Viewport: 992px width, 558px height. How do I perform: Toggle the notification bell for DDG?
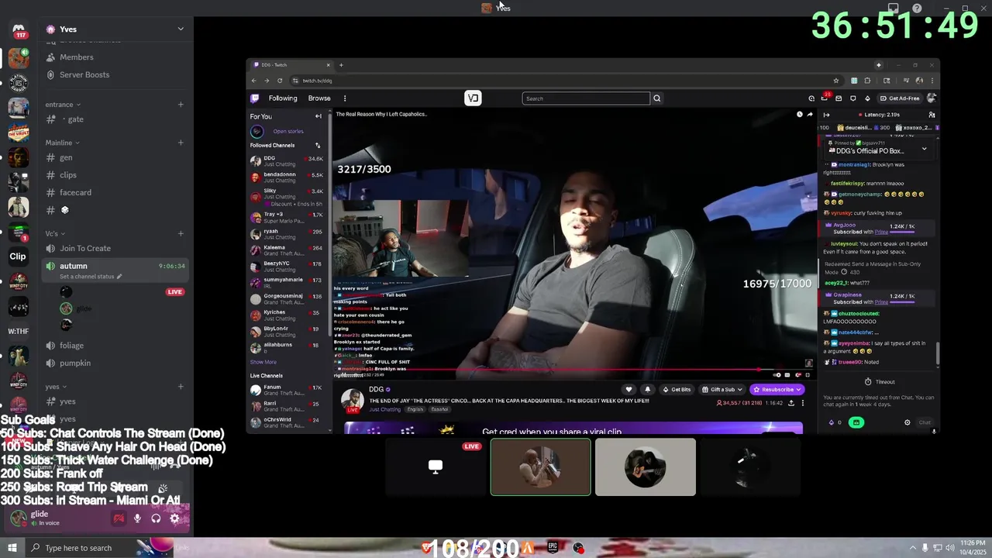click(x=648, y=389)
